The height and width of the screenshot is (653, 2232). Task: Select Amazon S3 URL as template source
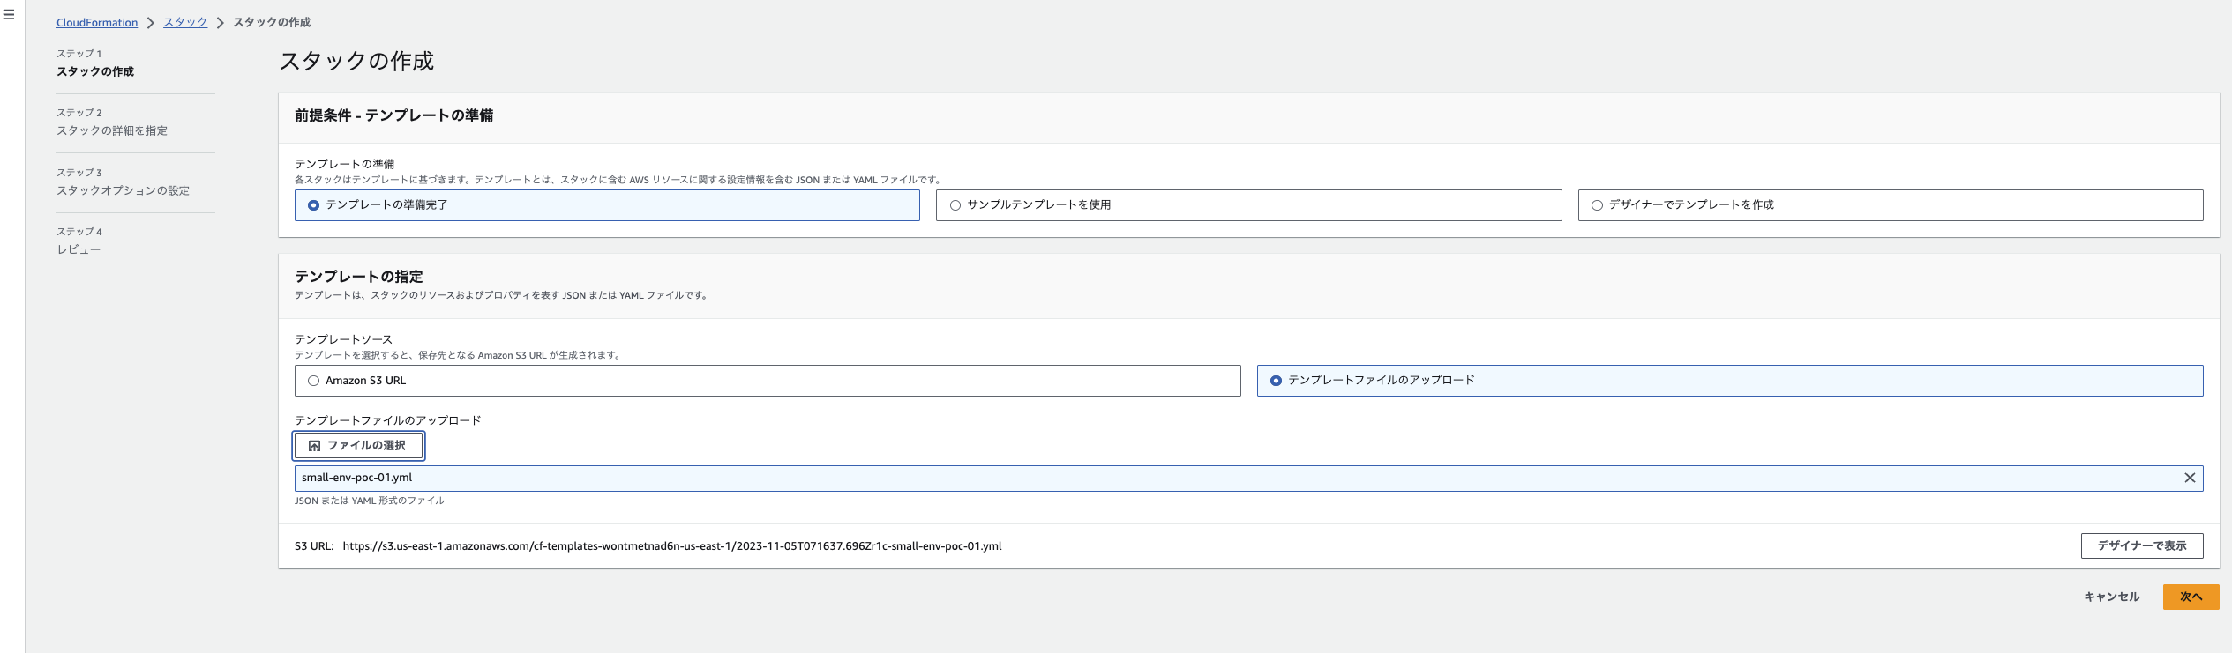pyautogui.click(x=313, y=381)
